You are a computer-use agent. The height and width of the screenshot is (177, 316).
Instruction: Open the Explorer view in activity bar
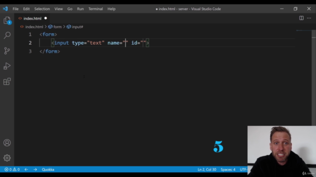click(7, 21)
